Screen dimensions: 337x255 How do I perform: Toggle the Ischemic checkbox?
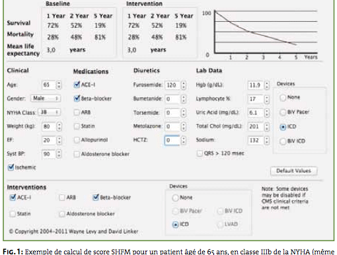point(11,167)
